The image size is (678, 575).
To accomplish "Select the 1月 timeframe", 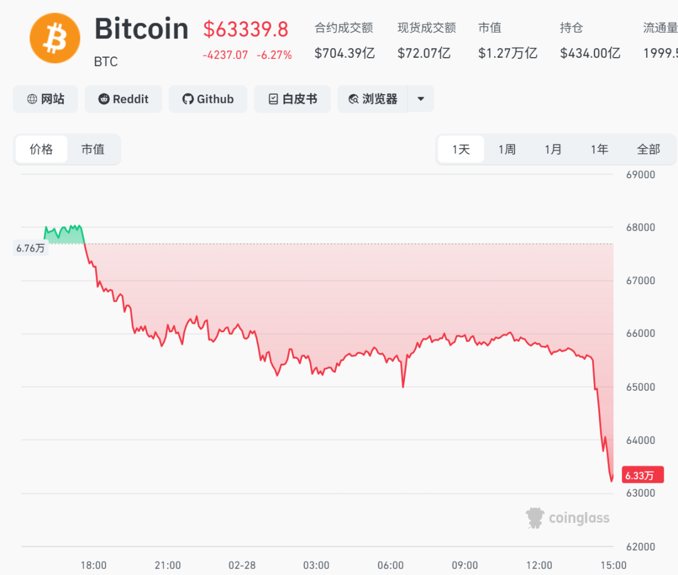I will click(x=553, y=149).
